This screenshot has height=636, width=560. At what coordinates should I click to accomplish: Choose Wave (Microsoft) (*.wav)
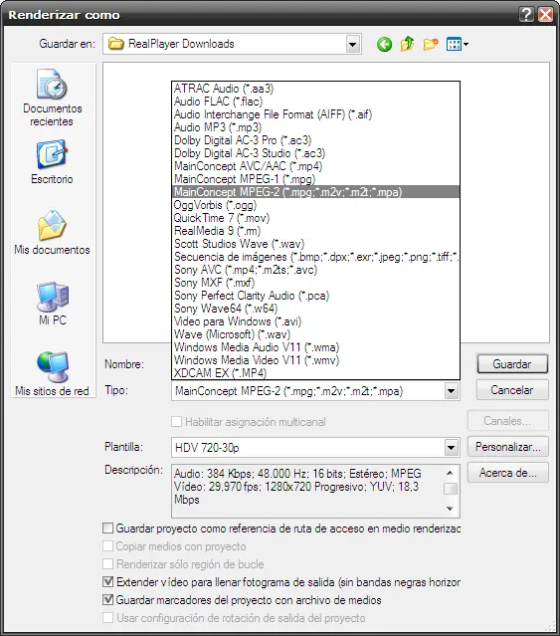pos(315,334)
